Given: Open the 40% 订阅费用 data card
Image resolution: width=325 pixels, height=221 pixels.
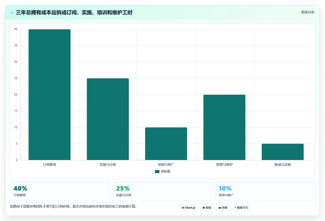Looking at the screenshot, I should (x=60, y=191).
